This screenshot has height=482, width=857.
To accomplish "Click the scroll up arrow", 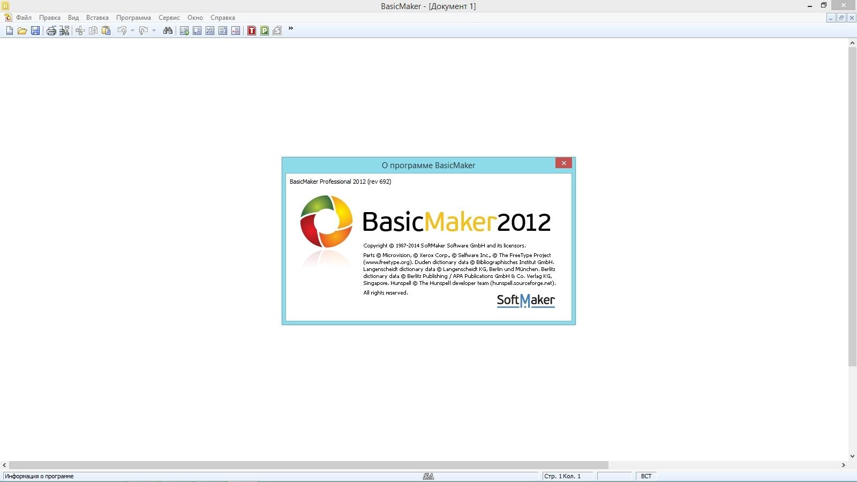I will pos(852,42).
